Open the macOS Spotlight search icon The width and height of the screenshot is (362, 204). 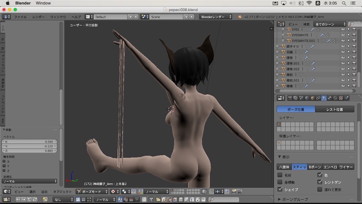coord(344,3)
